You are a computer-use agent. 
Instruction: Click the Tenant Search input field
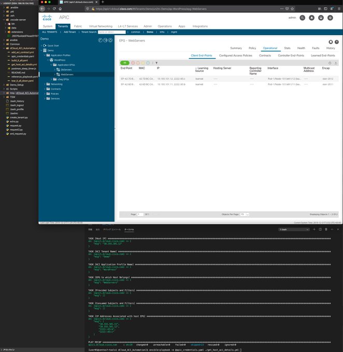pos(112,32)
